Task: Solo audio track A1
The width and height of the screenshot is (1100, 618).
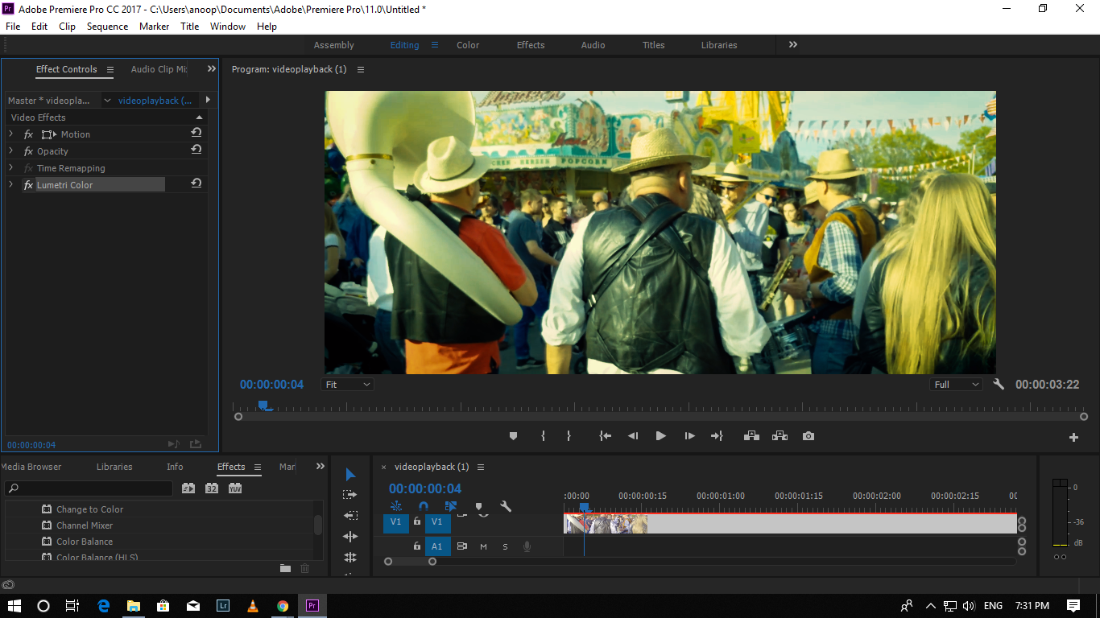Action: [x=505, y=546]
